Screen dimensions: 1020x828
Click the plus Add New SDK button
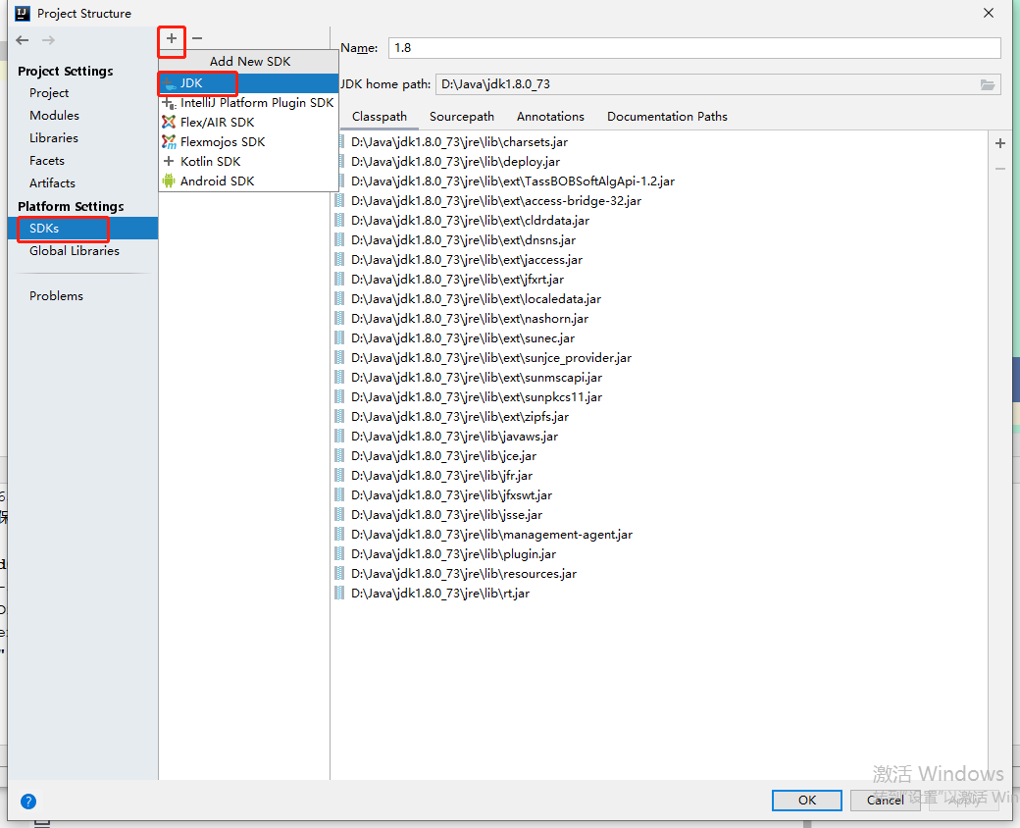(171, 38)
